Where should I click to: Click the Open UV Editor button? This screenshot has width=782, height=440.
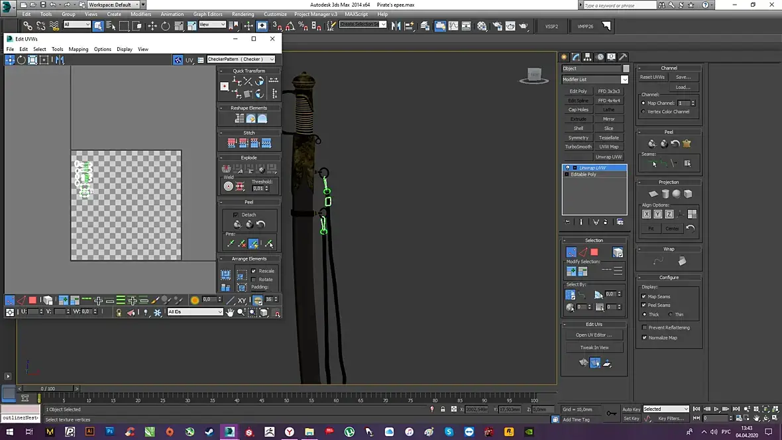click(x=594, y=335)
